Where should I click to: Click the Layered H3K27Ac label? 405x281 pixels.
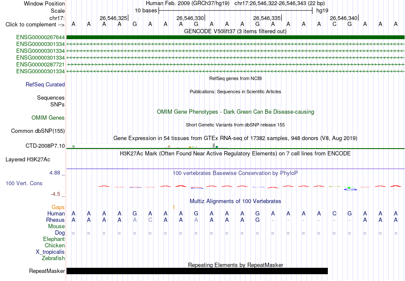click(28, 160)
